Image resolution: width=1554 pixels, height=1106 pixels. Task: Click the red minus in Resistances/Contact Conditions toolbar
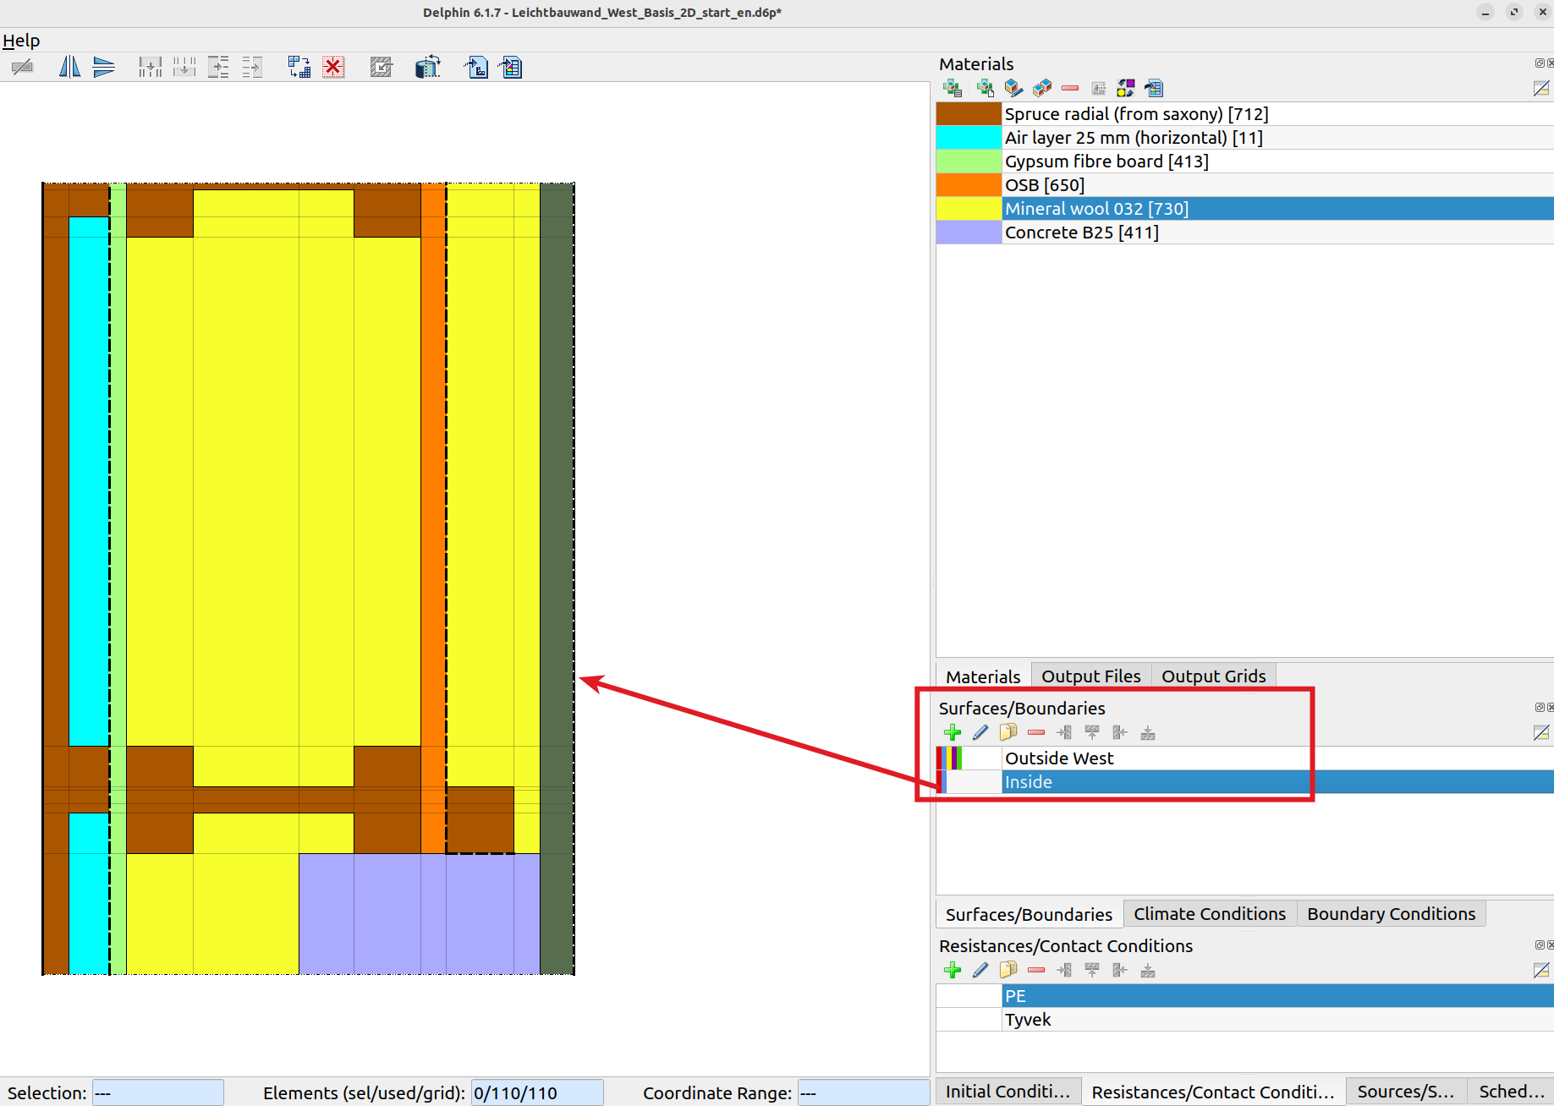point(1036,970)
